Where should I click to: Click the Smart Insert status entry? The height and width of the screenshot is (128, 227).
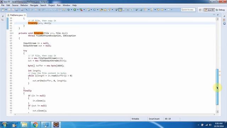pyautogui.click(x=154, y=119)
